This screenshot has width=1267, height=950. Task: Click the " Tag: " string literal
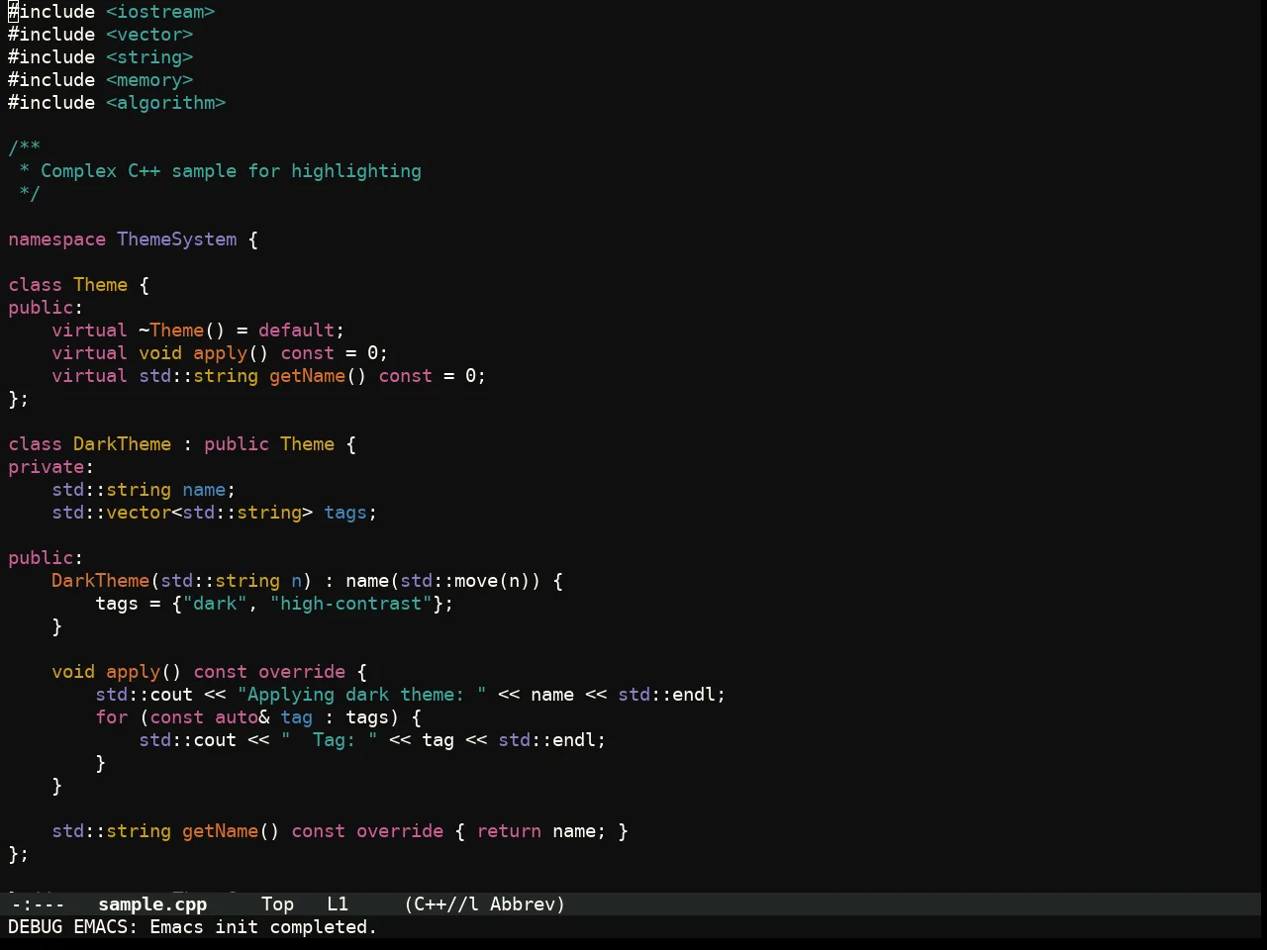[330, 740]
